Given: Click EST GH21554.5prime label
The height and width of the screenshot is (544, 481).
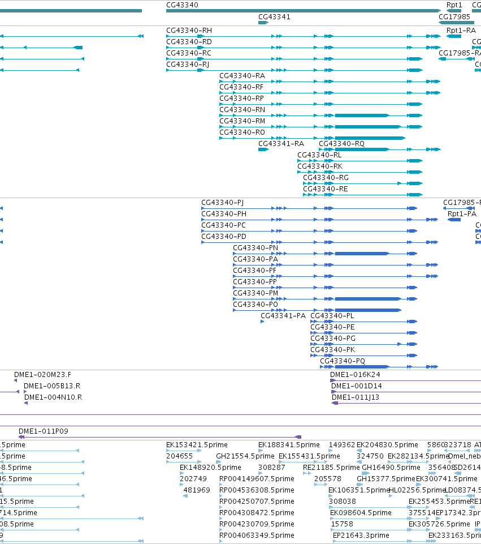Looking at the screenshot, I should [245, 456].
